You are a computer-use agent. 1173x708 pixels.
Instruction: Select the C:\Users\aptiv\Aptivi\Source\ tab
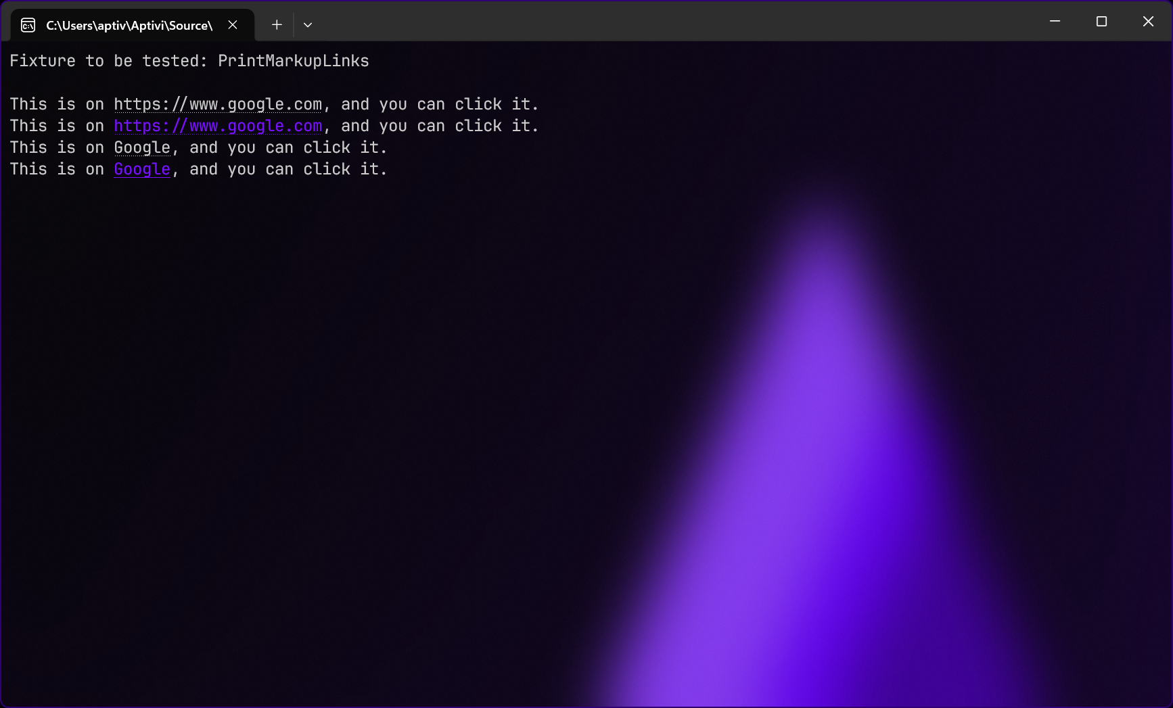[x=133, y=25]
